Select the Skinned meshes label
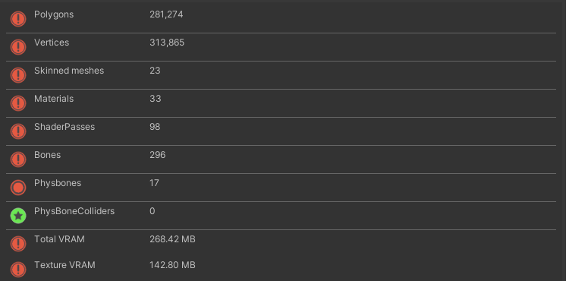 [x=69, y=71]
